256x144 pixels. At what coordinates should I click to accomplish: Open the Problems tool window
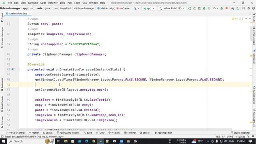114,133
